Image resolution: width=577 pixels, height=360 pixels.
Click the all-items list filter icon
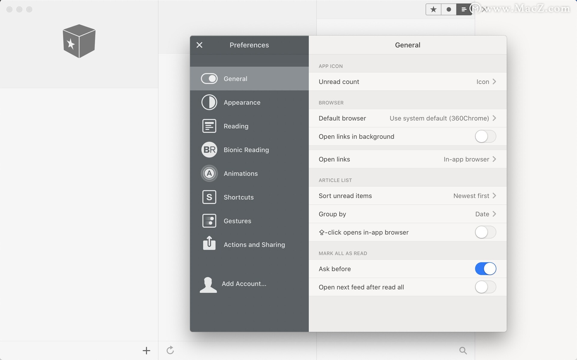464,10
